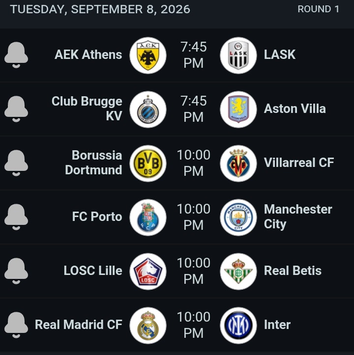Select the Manchester City badge
Viewport: 354px width, 355px height.
[x=238, y=218]
